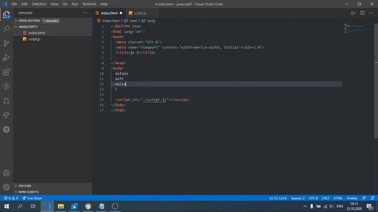Click Ln 12, Col 8 in status bar
This screenshot has height=212, width=378.
278,198
